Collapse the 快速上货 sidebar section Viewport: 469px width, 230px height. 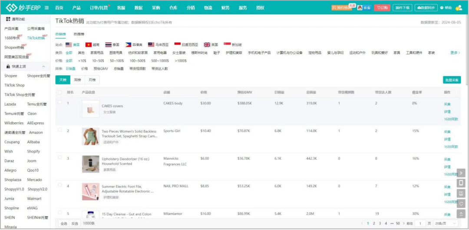pos(44,67)
